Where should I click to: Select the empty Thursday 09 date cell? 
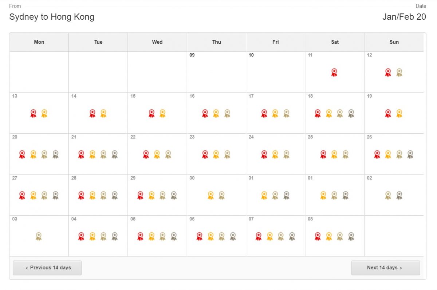pos(217,72)
